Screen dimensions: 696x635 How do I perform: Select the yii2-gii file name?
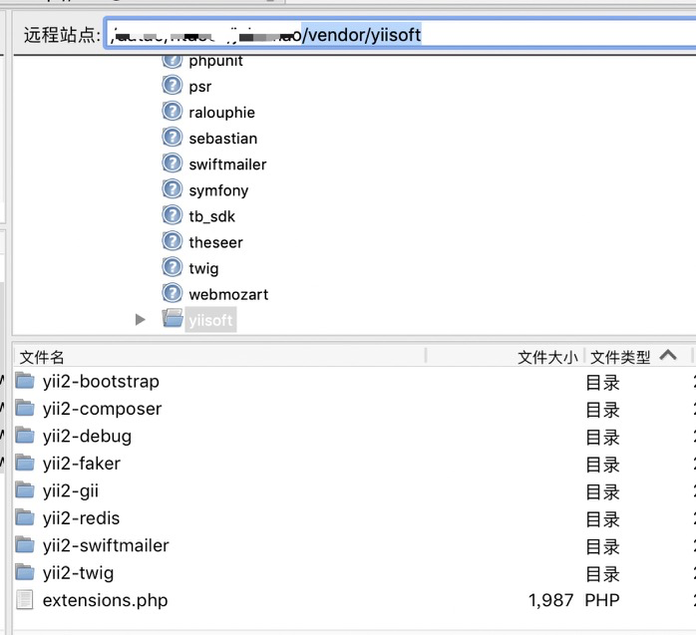coord(71,491)
